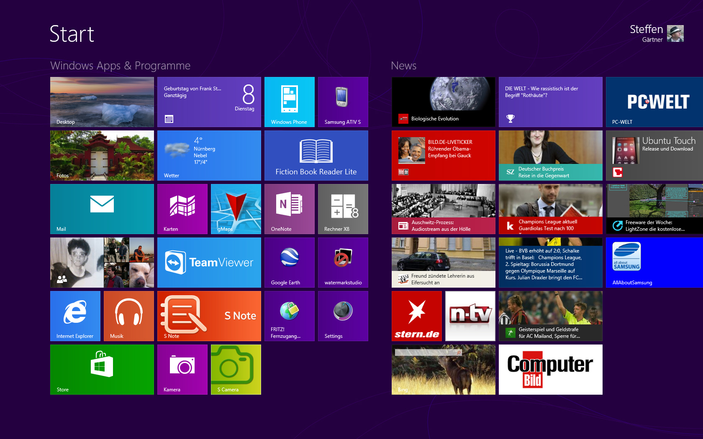
Task: Click the Windows Apps & Programme group title
Action: [x=120, y=66]
